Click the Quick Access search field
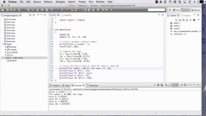The width and height of the screenshot is (206, 116). 156,10
